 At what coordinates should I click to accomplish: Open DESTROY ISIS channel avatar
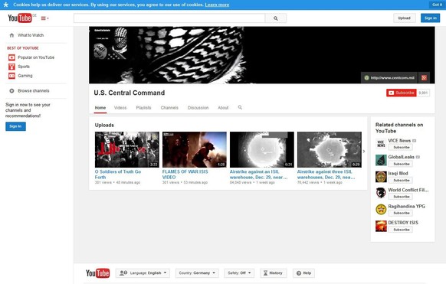point(381,226)
